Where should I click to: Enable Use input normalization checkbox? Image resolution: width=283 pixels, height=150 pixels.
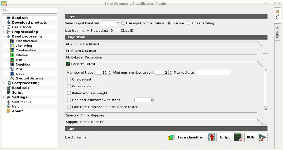(x=123, y=23)
